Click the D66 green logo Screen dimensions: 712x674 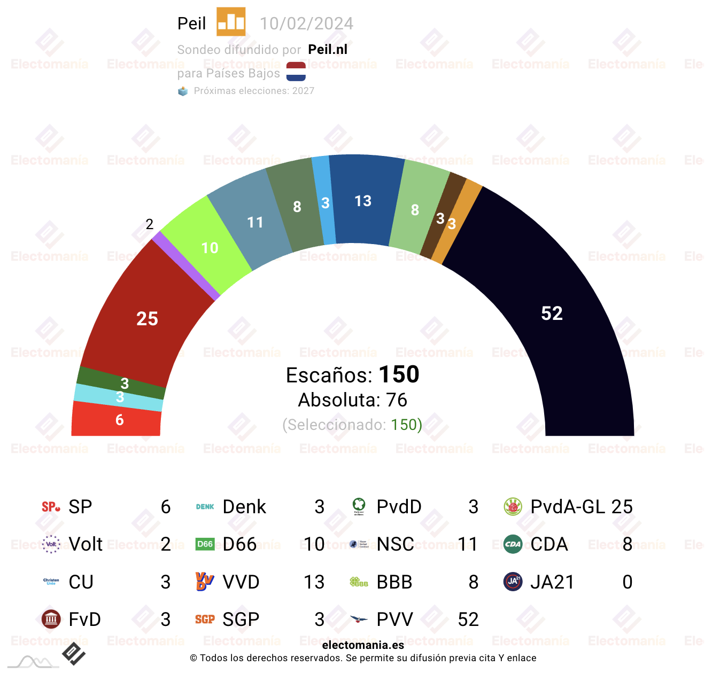pos(205,544)
